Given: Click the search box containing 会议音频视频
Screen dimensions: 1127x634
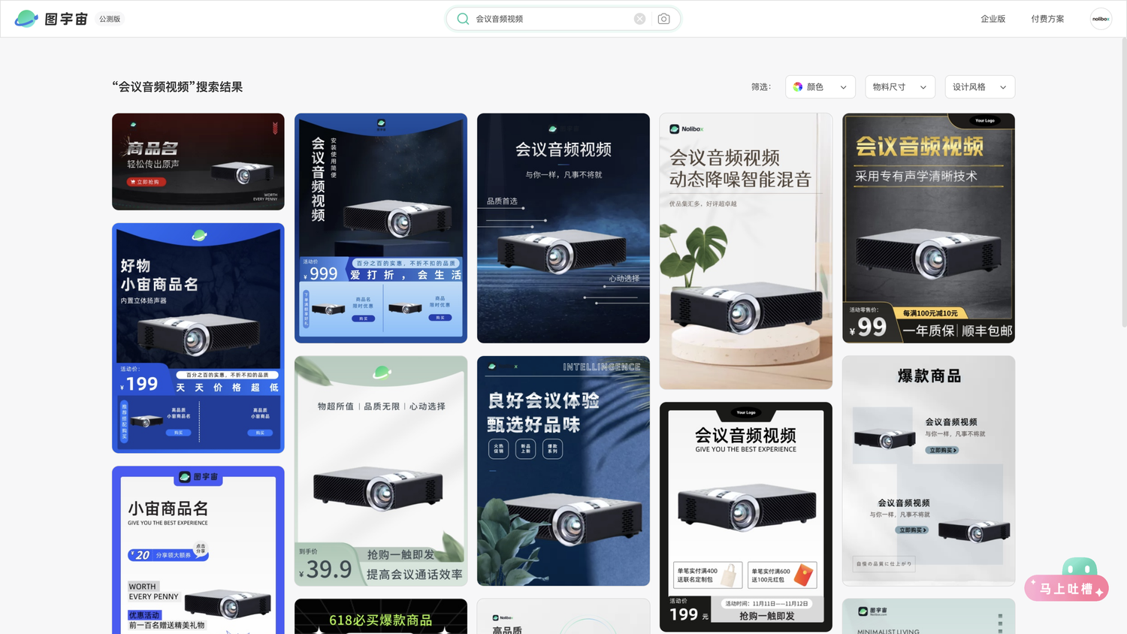Looking at the screenshot, I should (563, 19).
